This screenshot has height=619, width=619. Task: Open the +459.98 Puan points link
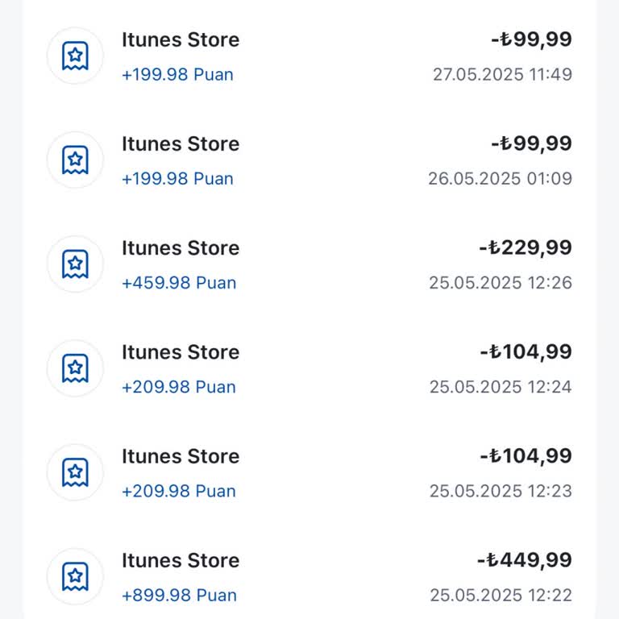179,283
